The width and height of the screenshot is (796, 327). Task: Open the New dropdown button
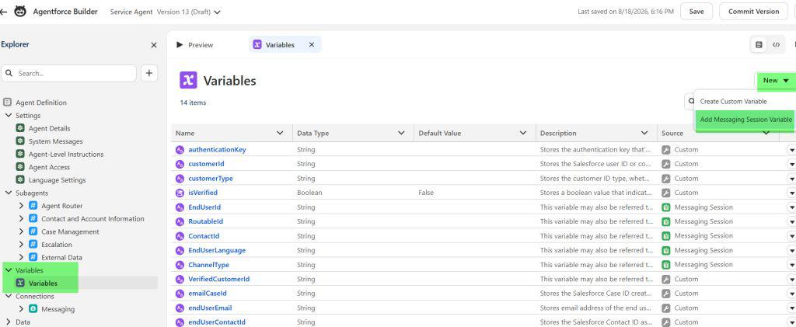[777, 81]
